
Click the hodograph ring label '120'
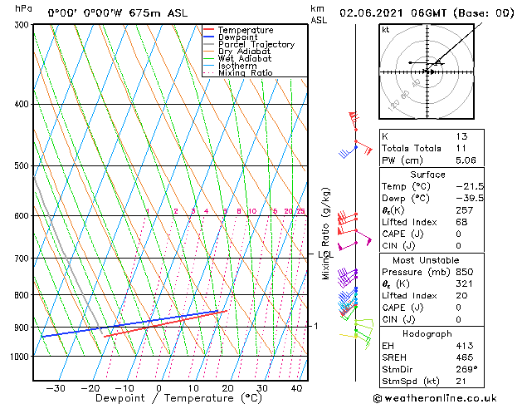(x=394, y=106)
